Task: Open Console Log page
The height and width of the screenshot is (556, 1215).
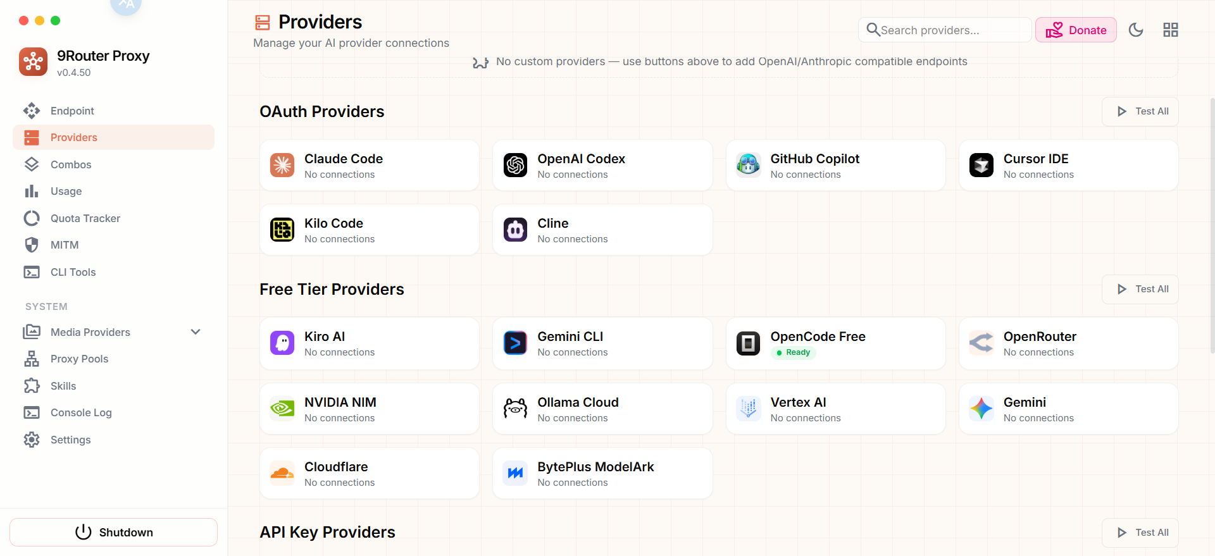Action: 114,412
